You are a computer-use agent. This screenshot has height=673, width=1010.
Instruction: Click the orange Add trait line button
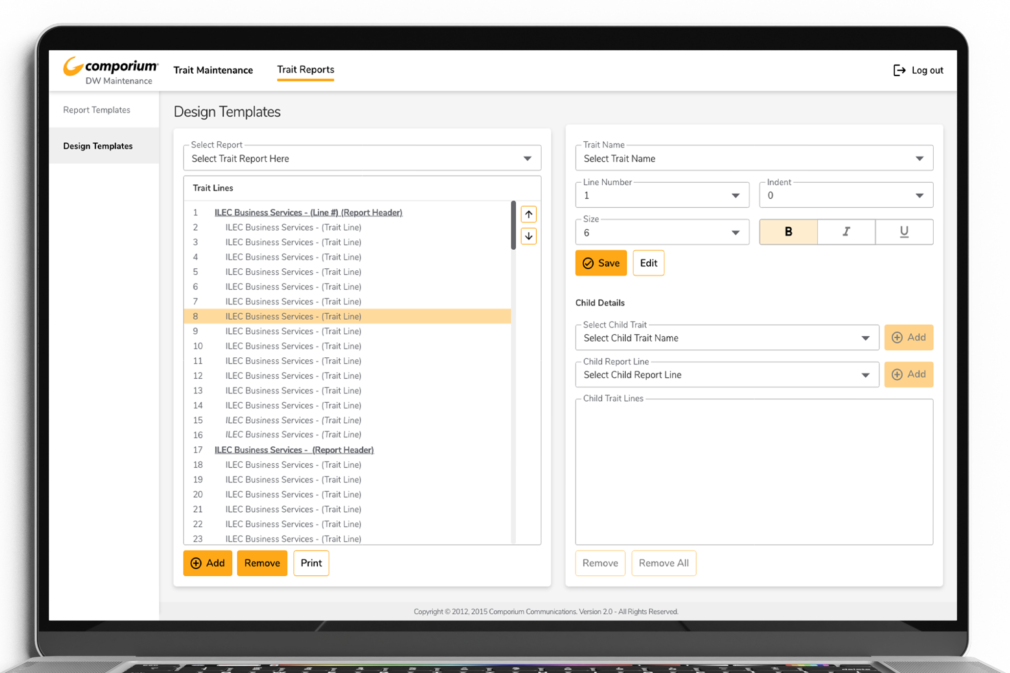207,563
